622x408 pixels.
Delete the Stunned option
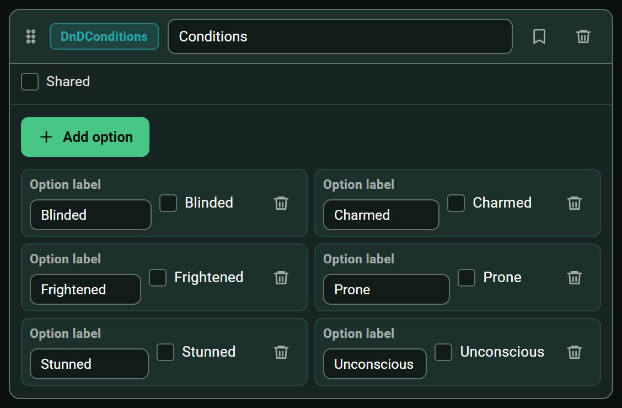[281, 352]
